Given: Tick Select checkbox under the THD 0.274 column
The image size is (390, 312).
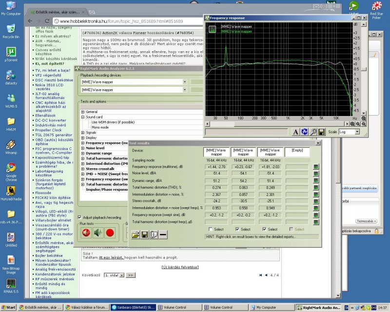Looking at the screenshot, I should coord(211,229).
